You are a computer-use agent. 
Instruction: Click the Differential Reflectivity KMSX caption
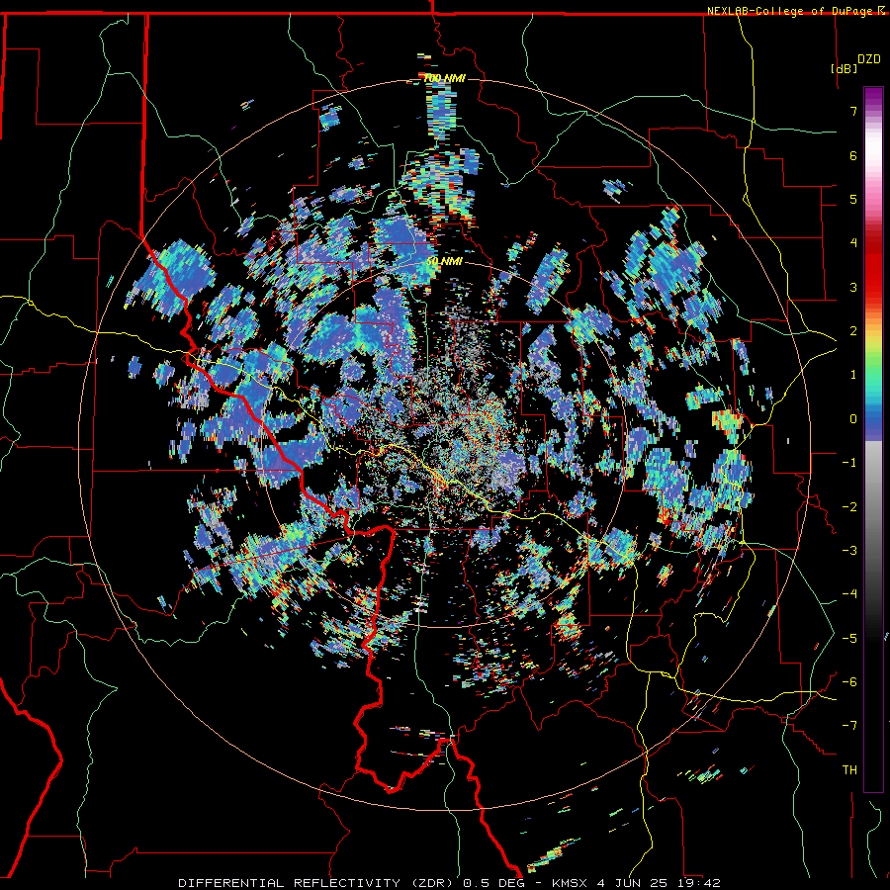pos(450,883)
